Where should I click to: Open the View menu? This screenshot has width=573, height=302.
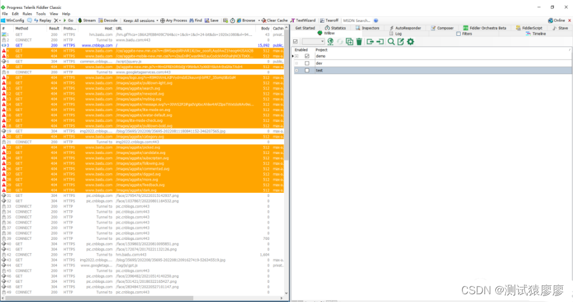(54, 14)
